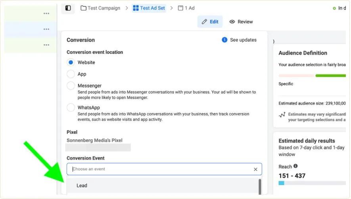Screen dimensions: 351x199
Task: Click the blue info icon beside See updates
Action: 224,40
